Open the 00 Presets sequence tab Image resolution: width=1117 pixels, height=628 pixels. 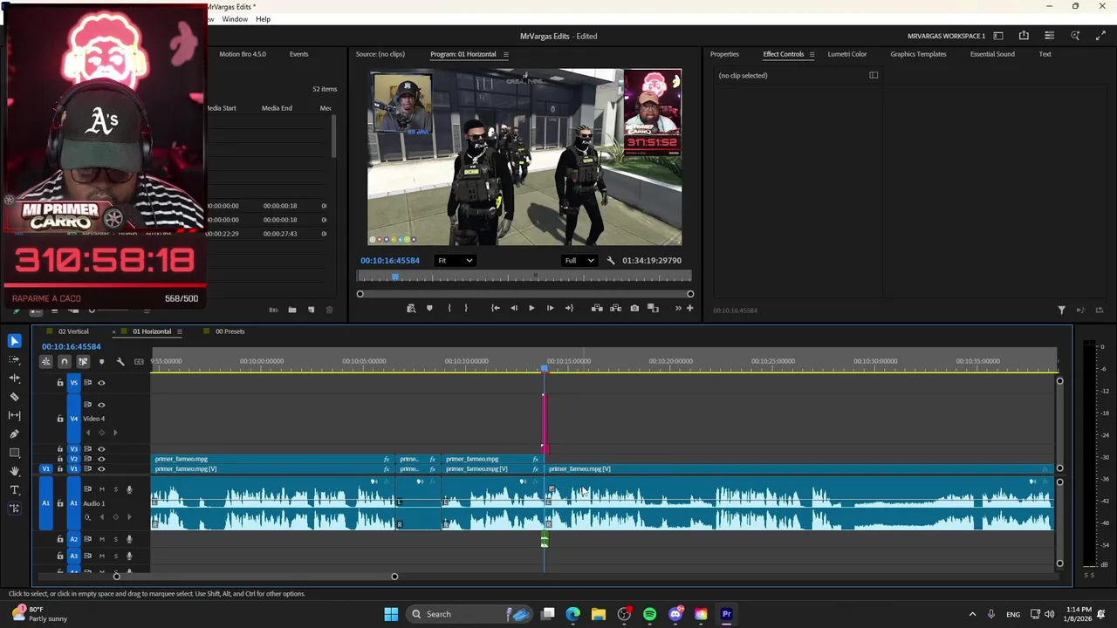click(x=230, y=331)
